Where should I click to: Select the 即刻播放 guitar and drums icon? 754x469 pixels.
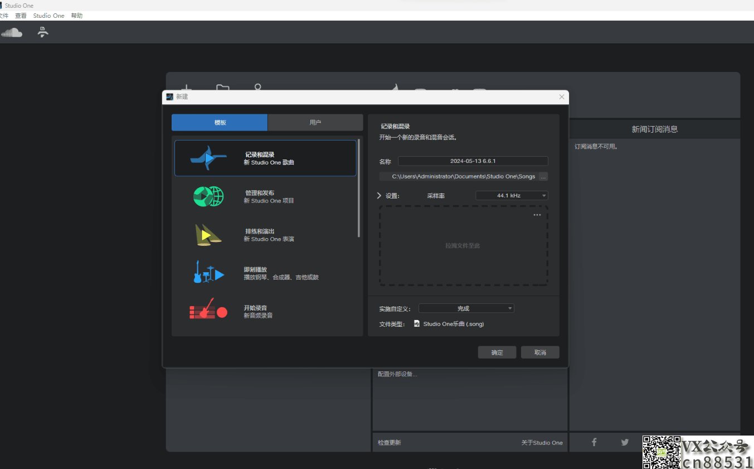pyautogui.click(x=208, y=273)
